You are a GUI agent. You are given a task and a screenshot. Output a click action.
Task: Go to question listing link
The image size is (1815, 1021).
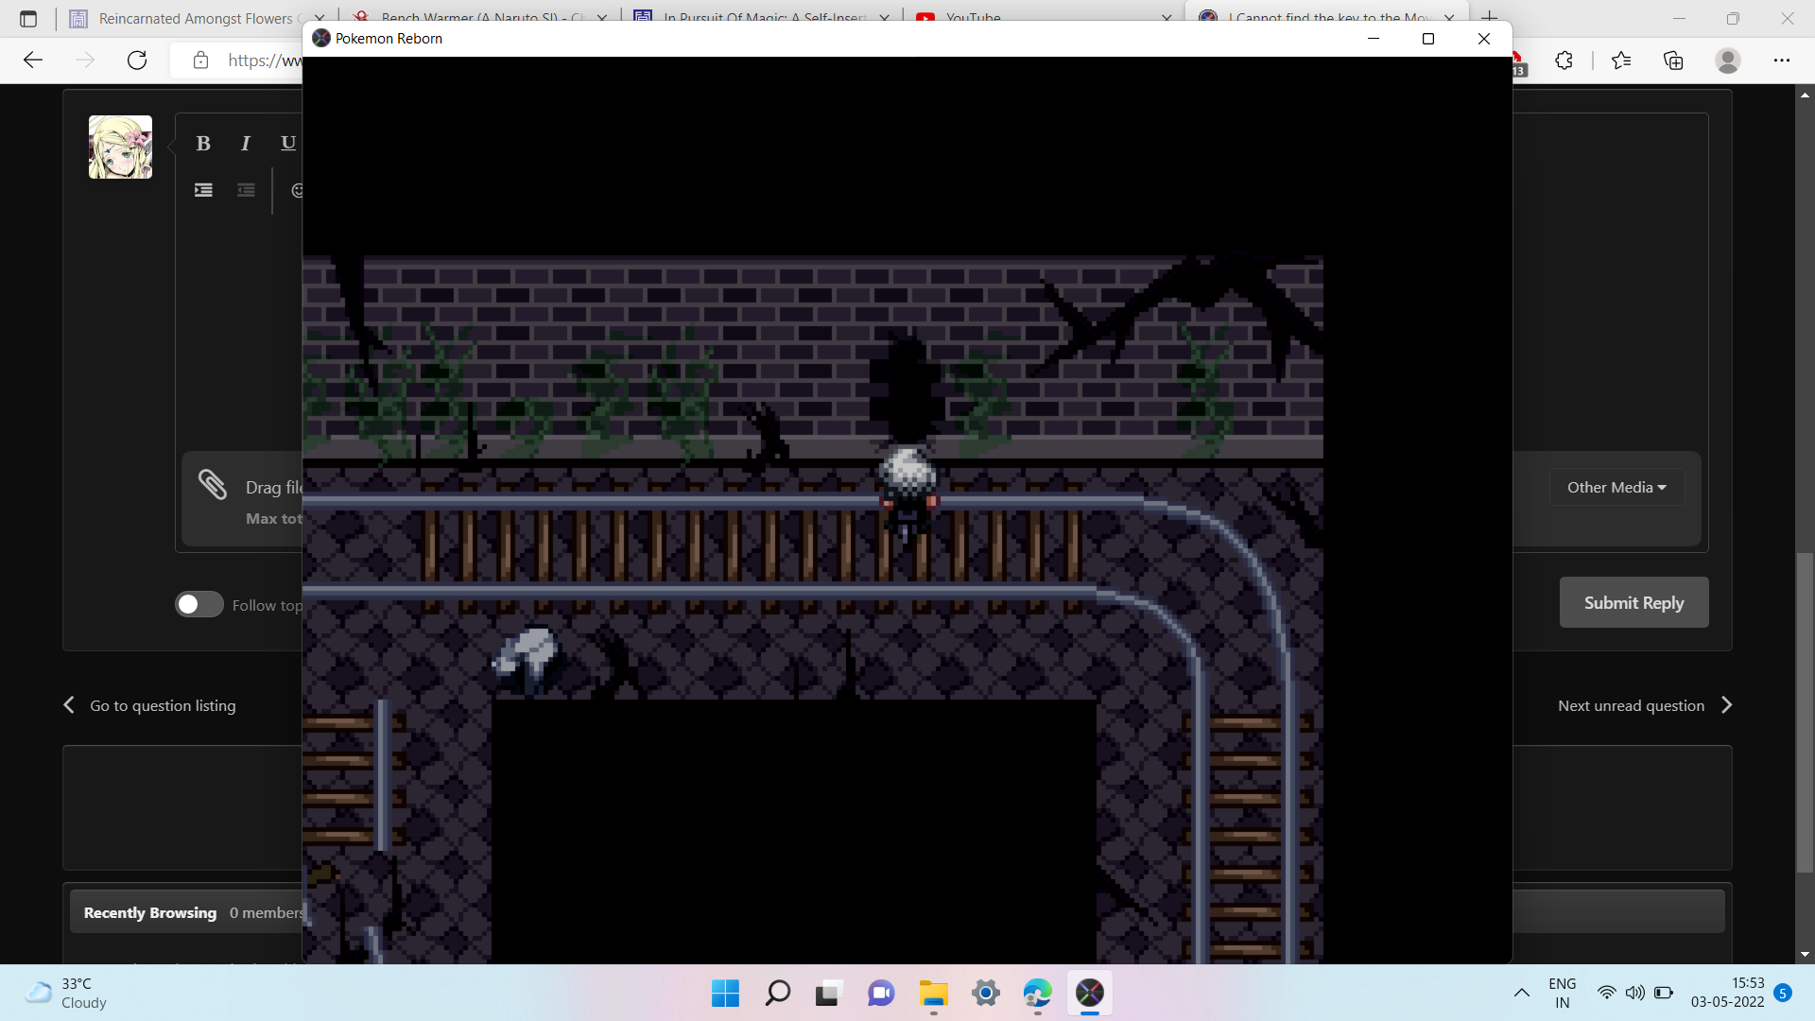click(149, 705)
